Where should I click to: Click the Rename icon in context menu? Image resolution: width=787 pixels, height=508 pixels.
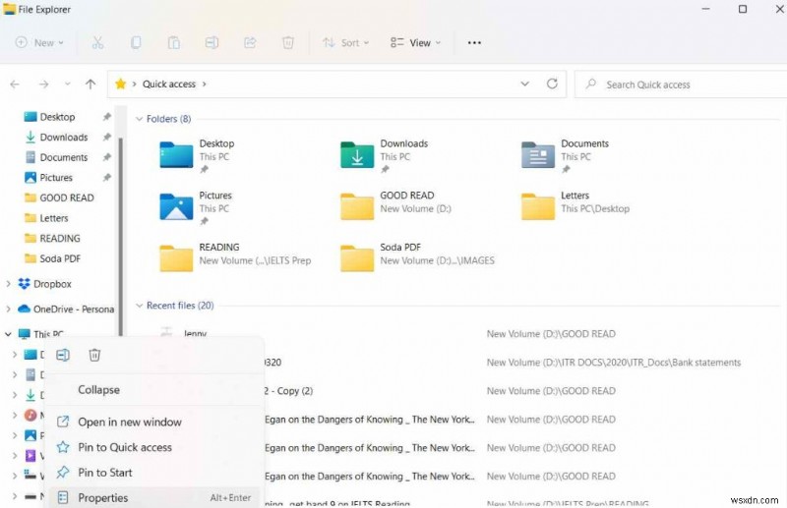point(63,355)
